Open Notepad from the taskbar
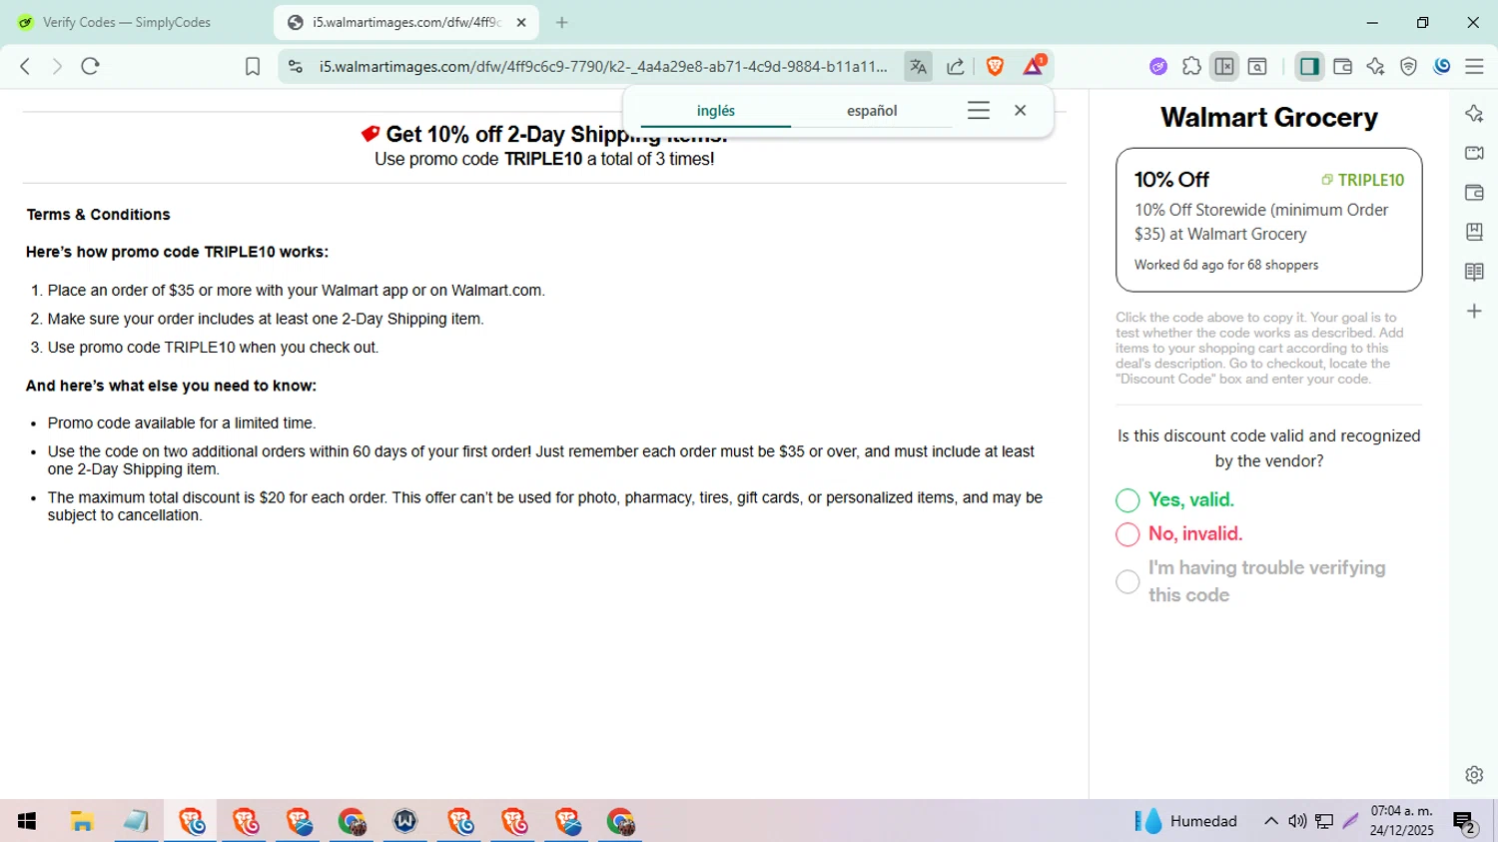The height and width of the screenshot is (842, 1498). tap(136, 821)
